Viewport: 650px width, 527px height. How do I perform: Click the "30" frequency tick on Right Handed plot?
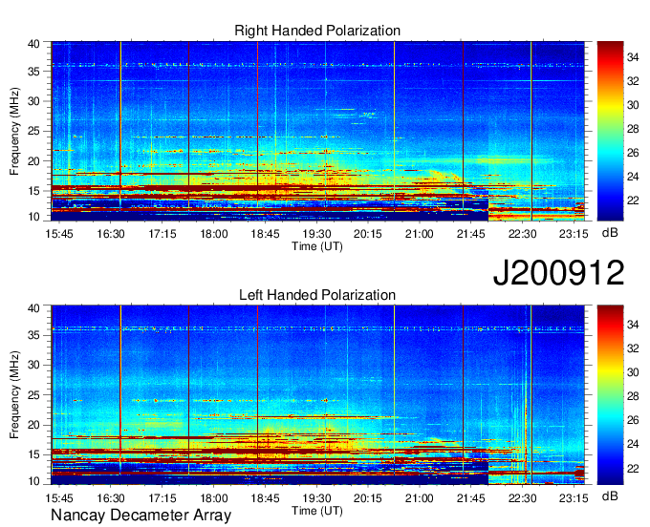click(x=33, y=101)
